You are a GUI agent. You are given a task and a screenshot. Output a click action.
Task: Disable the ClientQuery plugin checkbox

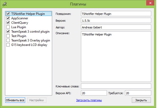(8, 22)
